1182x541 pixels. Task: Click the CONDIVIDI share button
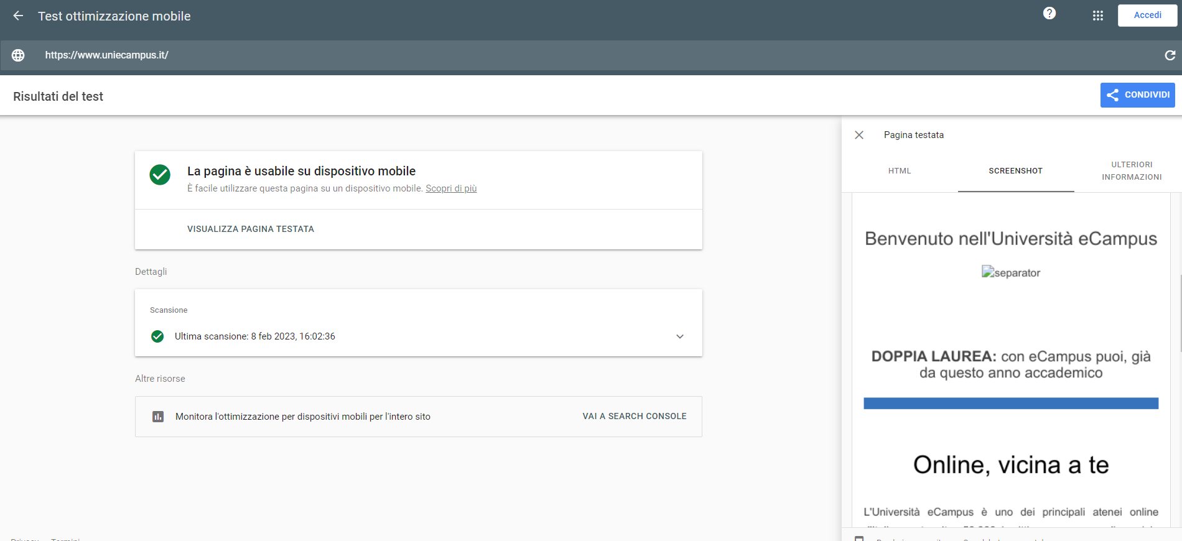click(1138, 95)
